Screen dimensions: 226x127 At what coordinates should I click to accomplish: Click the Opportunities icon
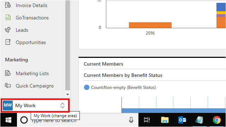coord(8,42)
